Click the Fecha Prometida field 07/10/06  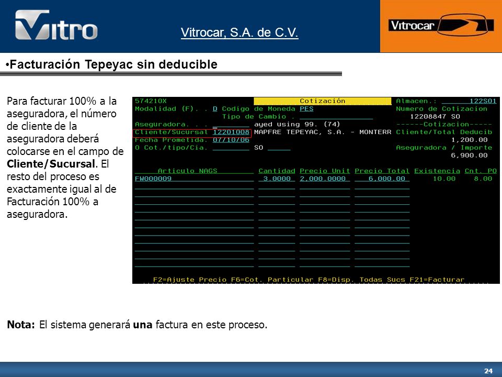(231, 140)
